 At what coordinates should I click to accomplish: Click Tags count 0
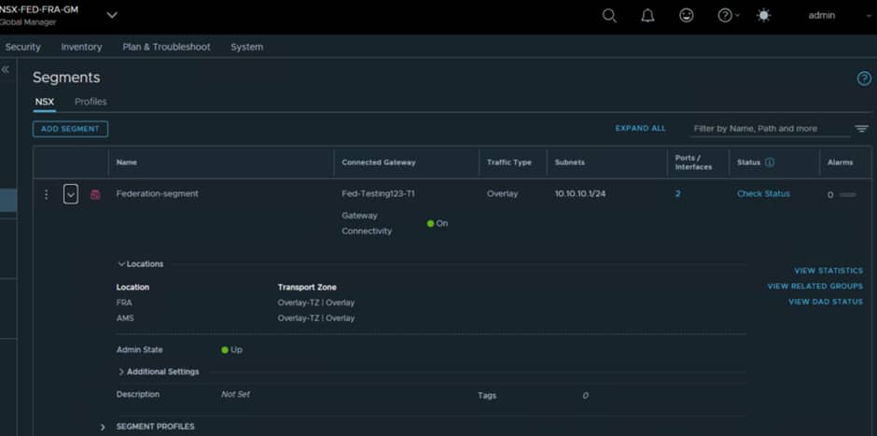pyautogui.click(x=585, y=396)
